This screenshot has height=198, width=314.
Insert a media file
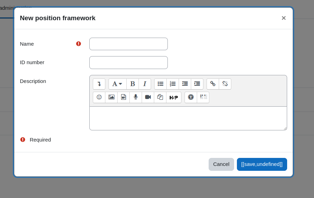(124, 97)
